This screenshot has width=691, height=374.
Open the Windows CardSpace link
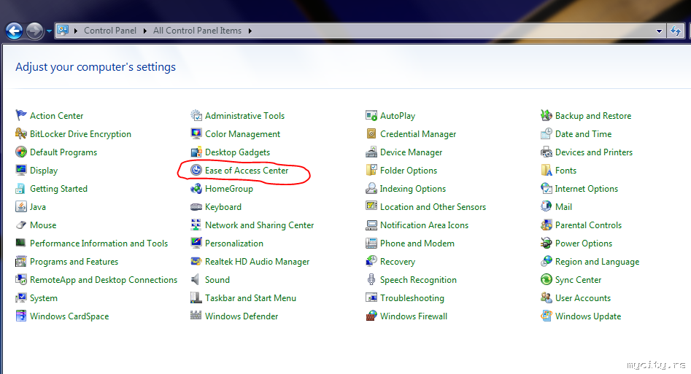(69, 316)
